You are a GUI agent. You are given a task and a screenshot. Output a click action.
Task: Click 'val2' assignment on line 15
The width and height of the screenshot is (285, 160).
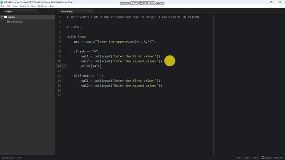coord(122,86)
